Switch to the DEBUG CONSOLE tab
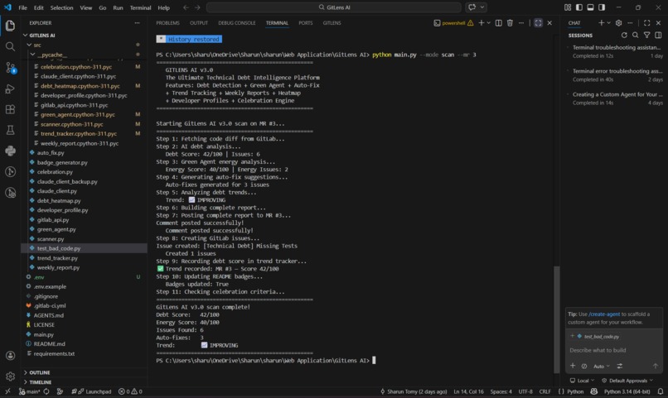Viewport: 668px width, 398px height. pos(237,23)
